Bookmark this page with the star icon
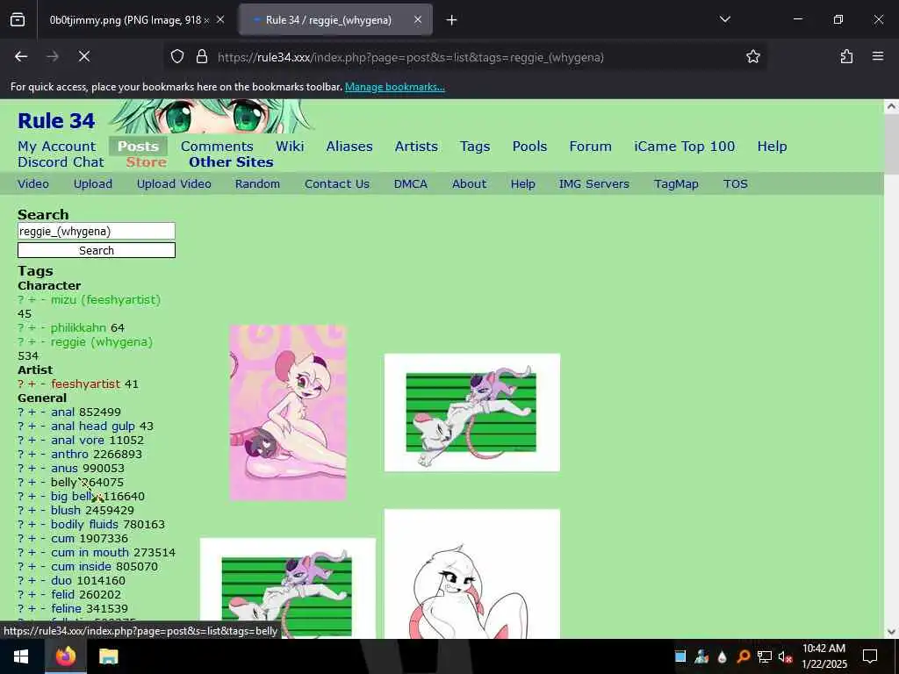Viewport: 899px width, 674px height. point(752,57)
